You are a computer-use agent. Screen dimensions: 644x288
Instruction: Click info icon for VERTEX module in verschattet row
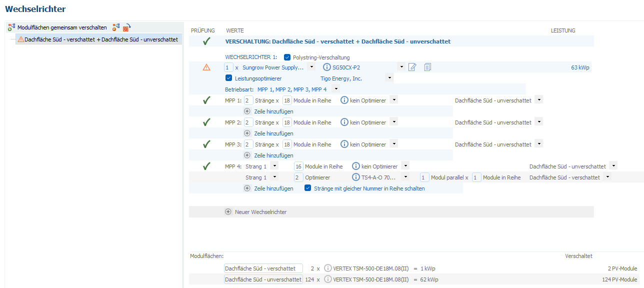tap(328, 268)
